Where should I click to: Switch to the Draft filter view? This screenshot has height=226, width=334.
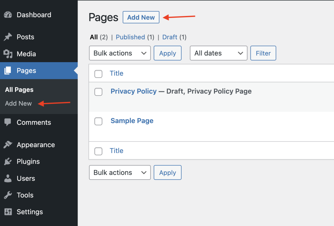170,37
